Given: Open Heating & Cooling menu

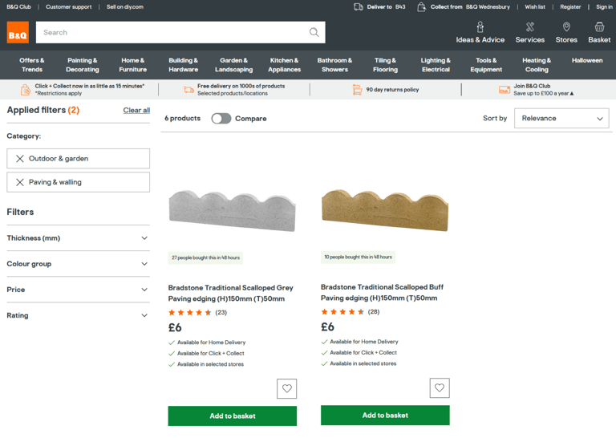Looking at the screenshot, I should 537,65.
